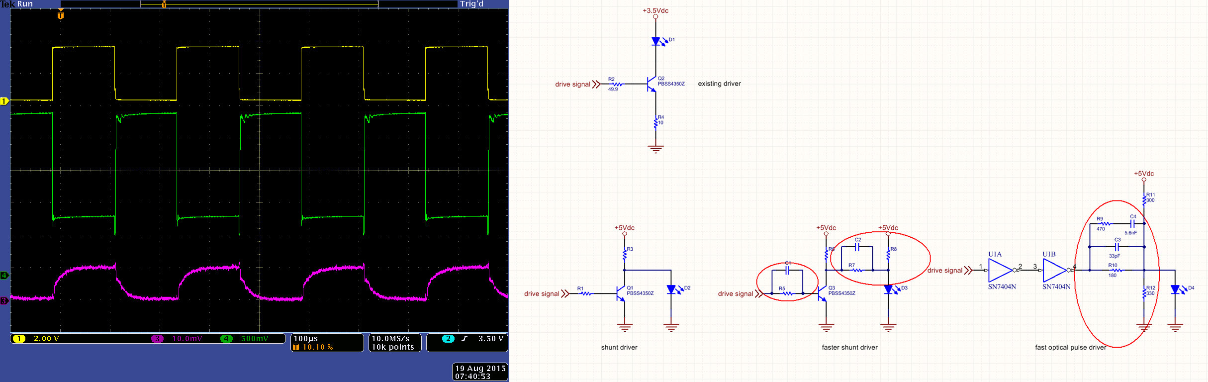Click the 10k points record length readout
This screenshot has height=382, width=1208.
(393, 347)
